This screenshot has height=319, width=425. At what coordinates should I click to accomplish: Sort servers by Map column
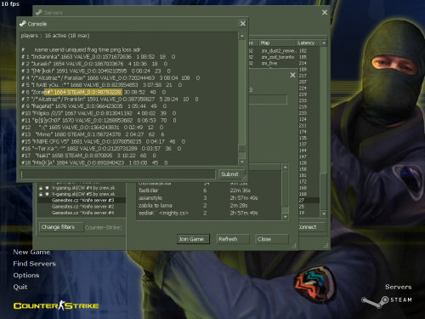click(278, 43)
